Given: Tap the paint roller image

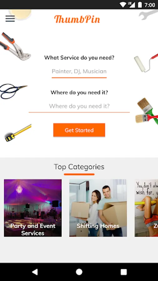Looking at the screenshot, I should (146, 62).
